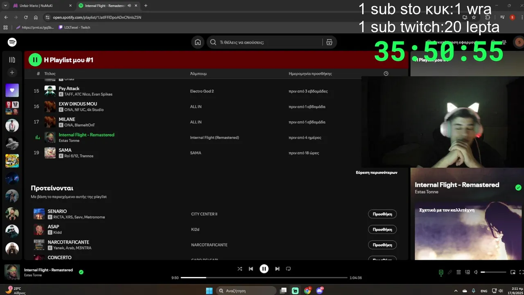The image size is (524, 295).
Task: Click the browser back arrow
Action: coord(6,17)
